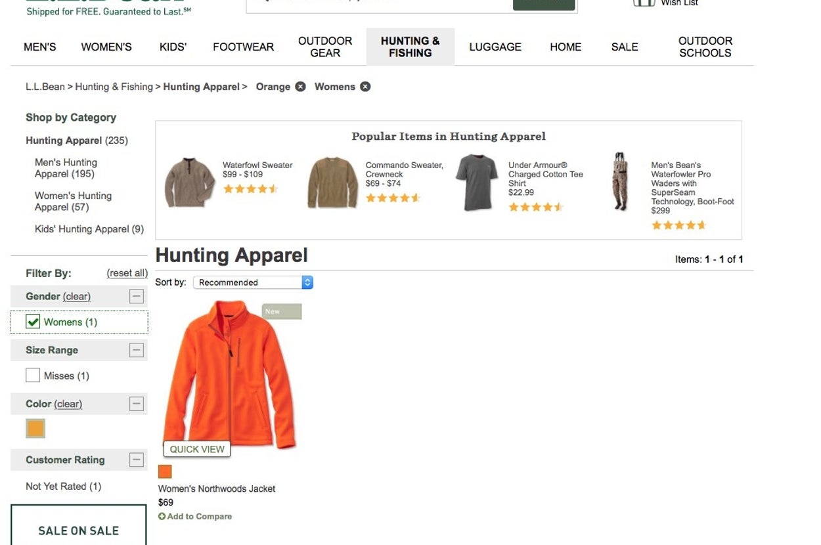Click the orange swatch under the jacket
The image size is (821, 545).
165,471
